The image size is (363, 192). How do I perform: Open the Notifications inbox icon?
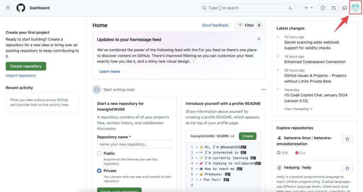tap(345, 8)
